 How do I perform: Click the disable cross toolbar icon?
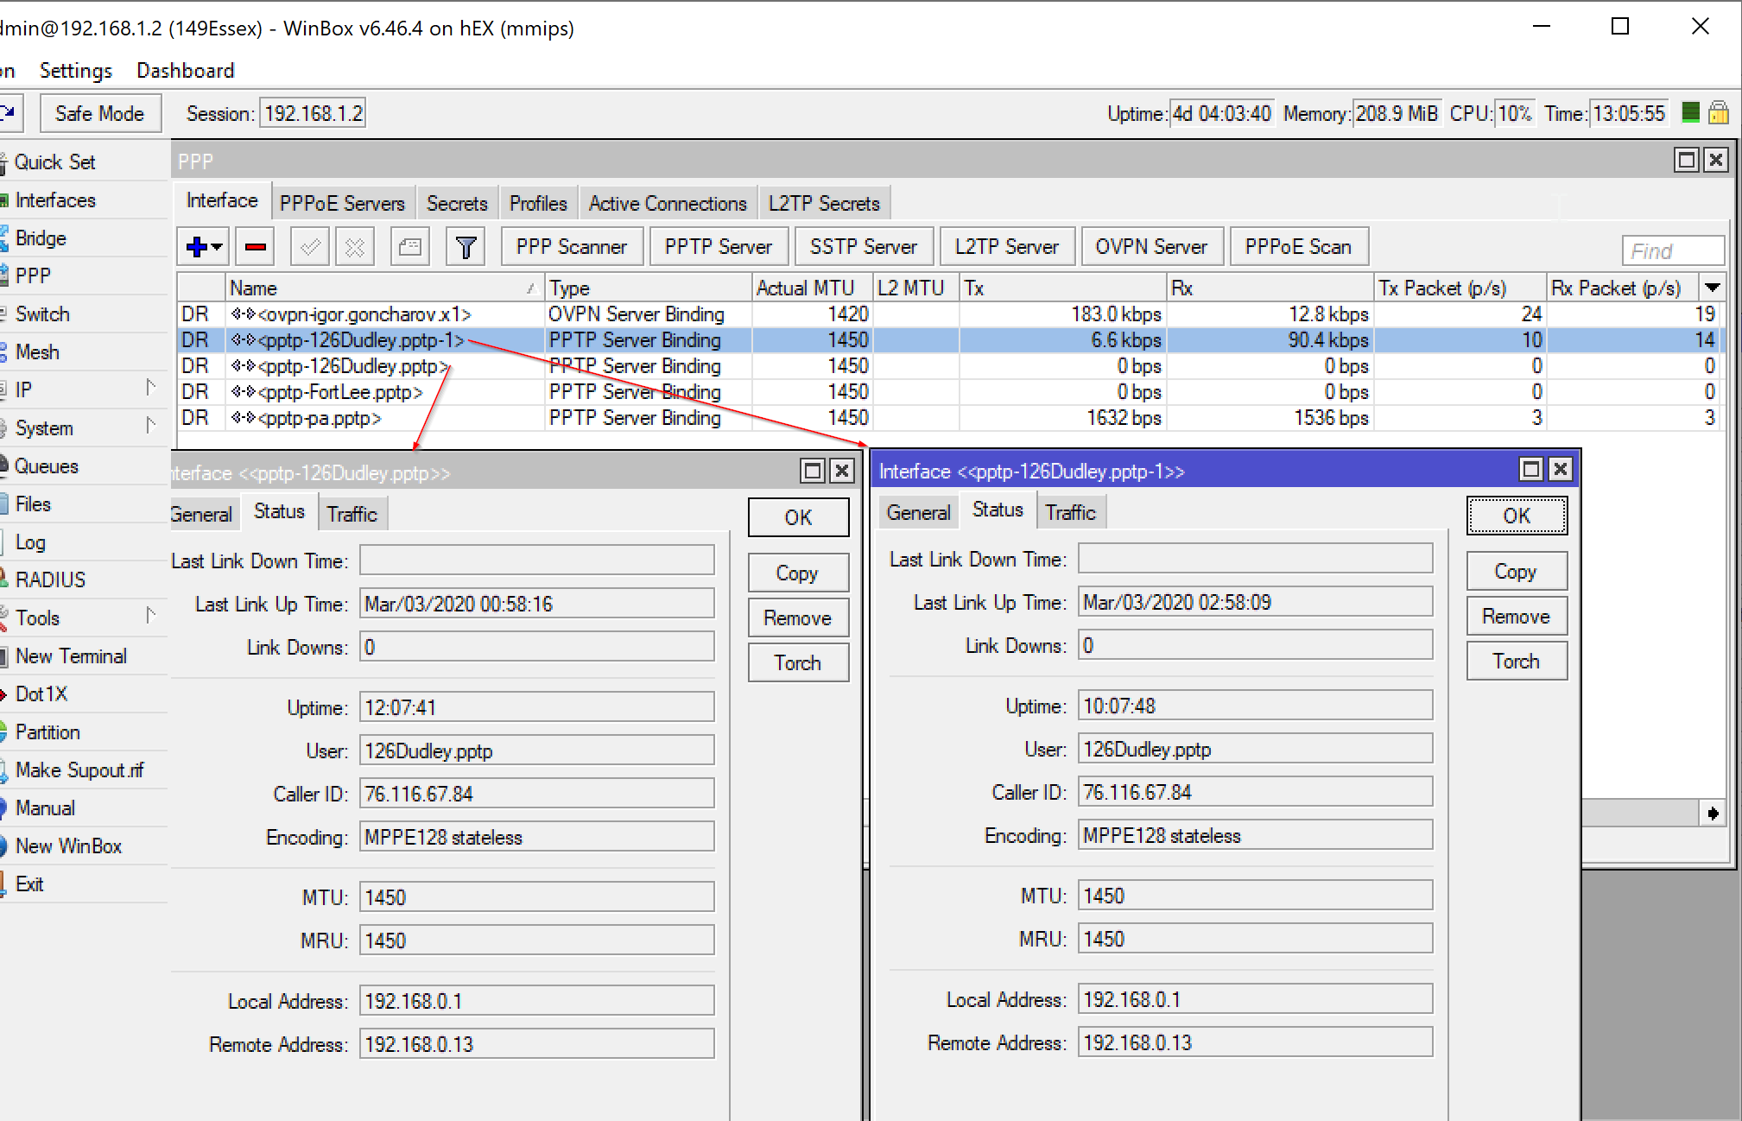tap(354, 248)
